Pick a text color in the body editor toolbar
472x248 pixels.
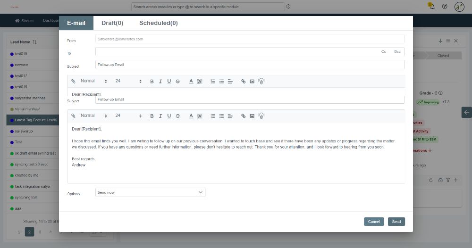point(191,116)
